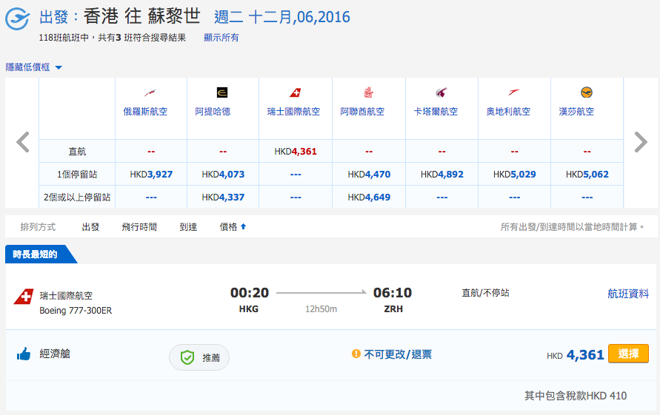Click the price sort ascending arrow icon
The width and height of the screenshot is (660, 415).
click(243, 226)
